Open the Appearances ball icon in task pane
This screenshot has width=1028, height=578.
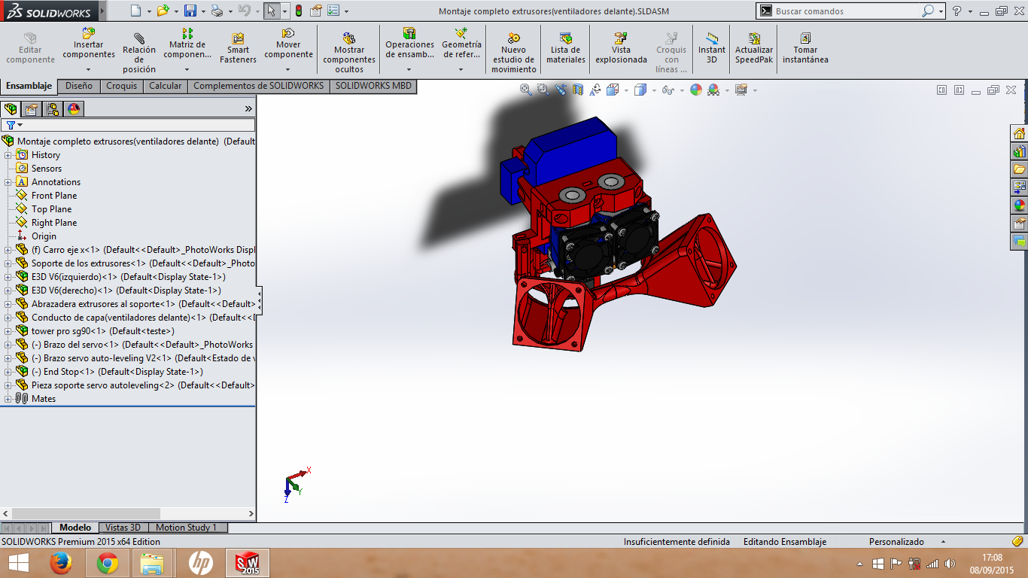(x=1020, y=205)
